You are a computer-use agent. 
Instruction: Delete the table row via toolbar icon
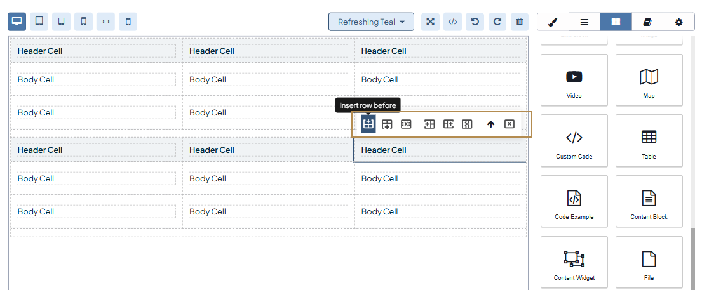(406, 124)
